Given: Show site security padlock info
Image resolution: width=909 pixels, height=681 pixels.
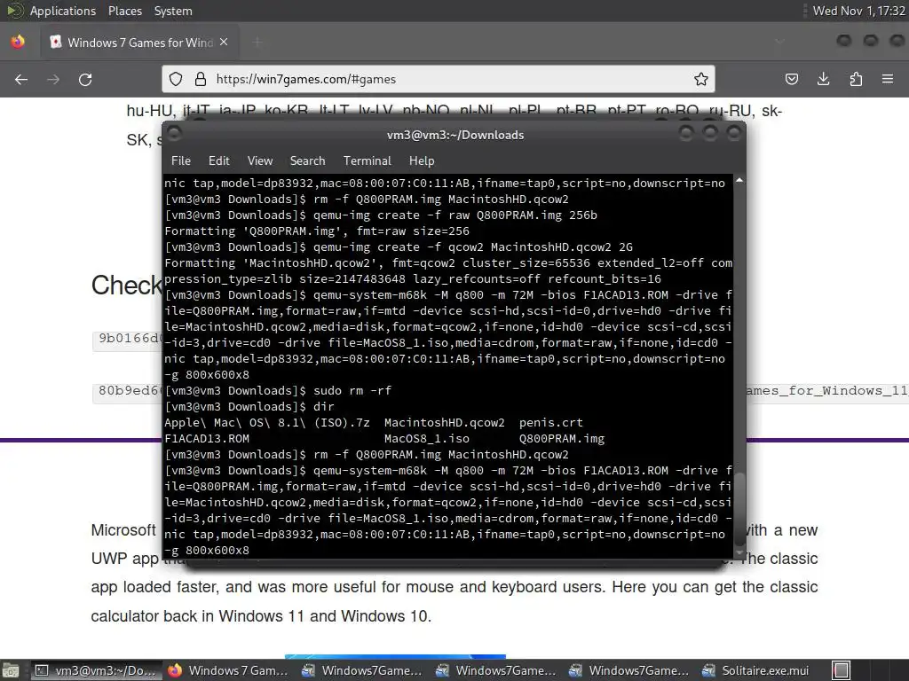Looking at the screenshot, I should (201, 79).
